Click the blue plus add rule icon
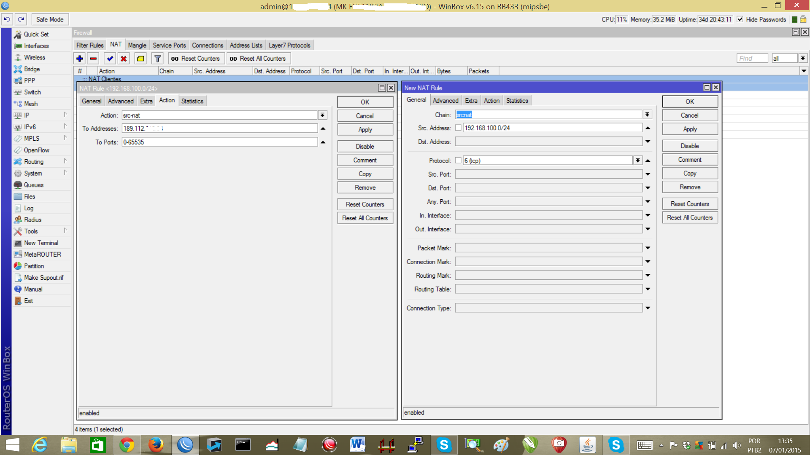The image size is (810, 455). pyautogui.click(x=79, y=59)
